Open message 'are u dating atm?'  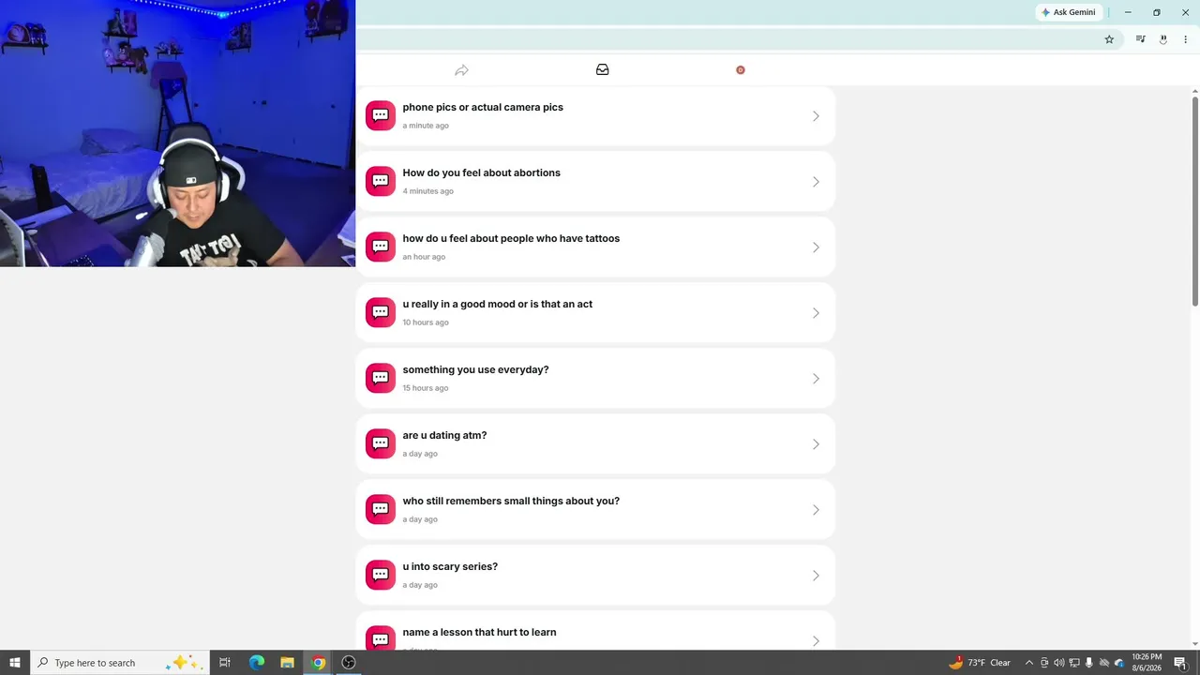coord(595,444)
